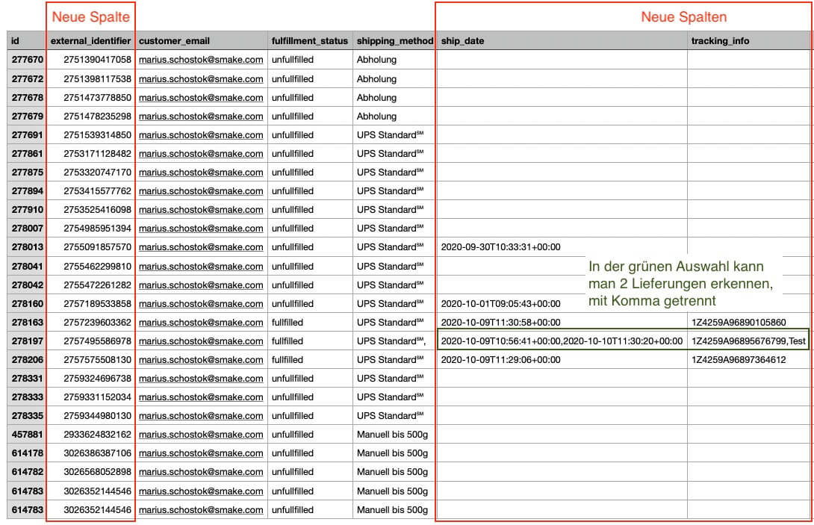Click id cell 277691
The width and height of the screenshot is (814, 525).
[26, 135]
